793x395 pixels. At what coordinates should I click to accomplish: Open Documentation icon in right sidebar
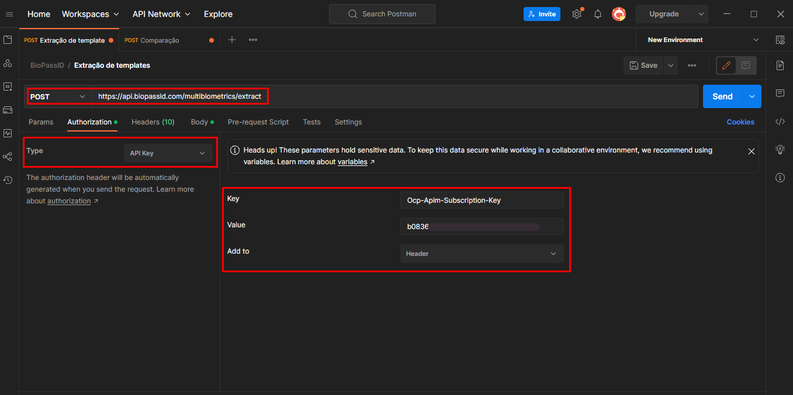(x=780, y=65)
